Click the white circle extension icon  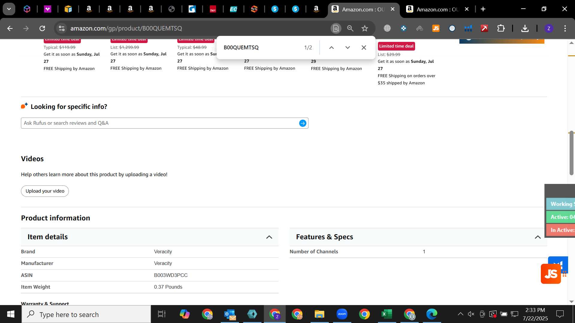click(x=452, y=28)
